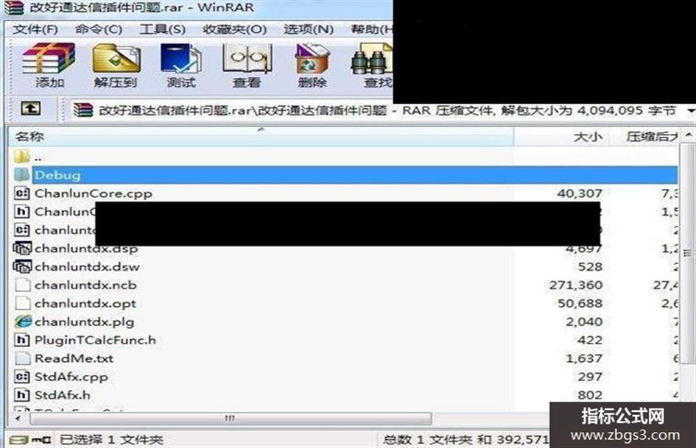
Task: Click the View (查看) book icon
Action: point(247,59)
